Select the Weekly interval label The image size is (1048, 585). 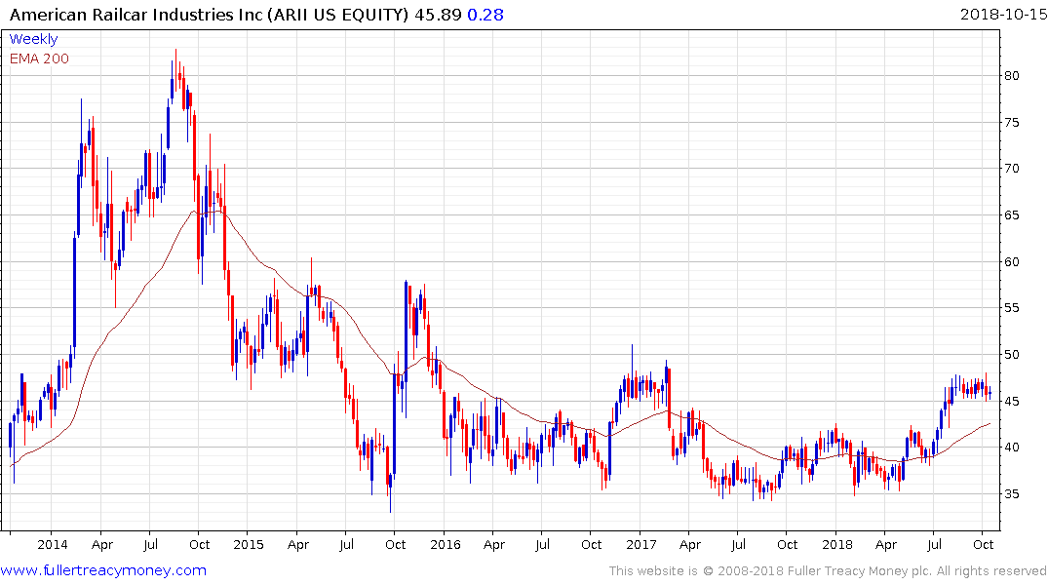point(33,39)
